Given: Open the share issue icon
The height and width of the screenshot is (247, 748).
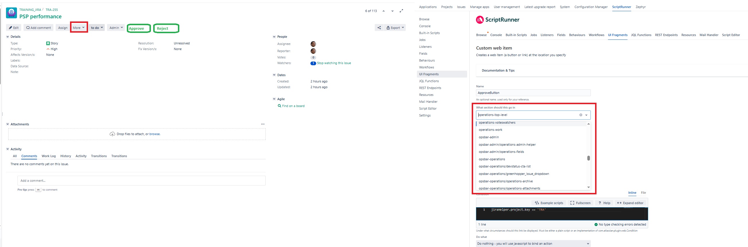Looking at the screenshot, I should [379, 28].
